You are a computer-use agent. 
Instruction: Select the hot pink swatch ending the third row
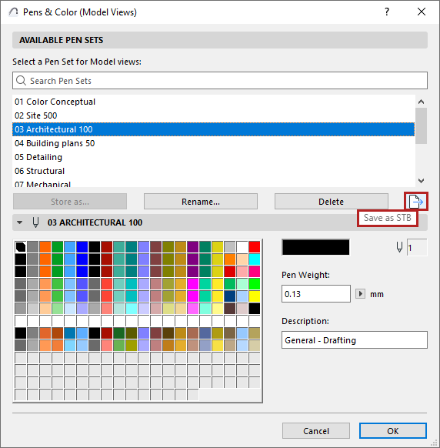pos(254,272)
